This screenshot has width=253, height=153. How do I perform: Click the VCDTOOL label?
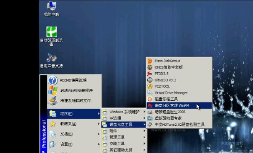tap(162, 86)
